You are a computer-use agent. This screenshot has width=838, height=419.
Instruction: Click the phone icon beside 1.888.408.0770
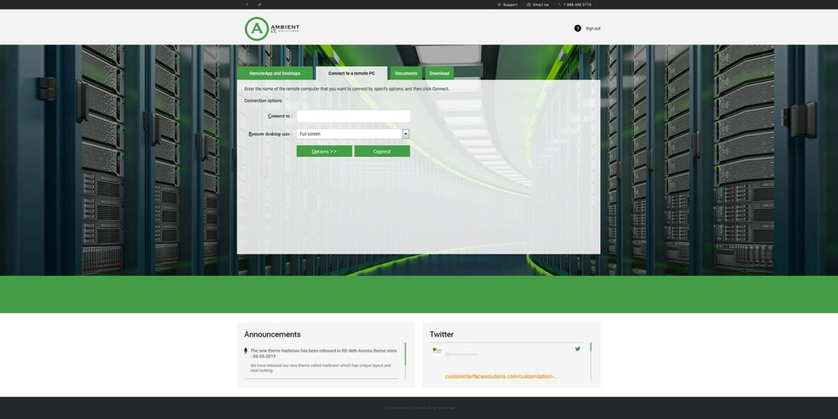(559, 5)
